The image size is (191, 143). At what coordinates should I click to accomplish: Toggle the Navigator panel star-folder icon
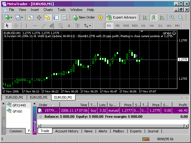[x=48, y=17]
